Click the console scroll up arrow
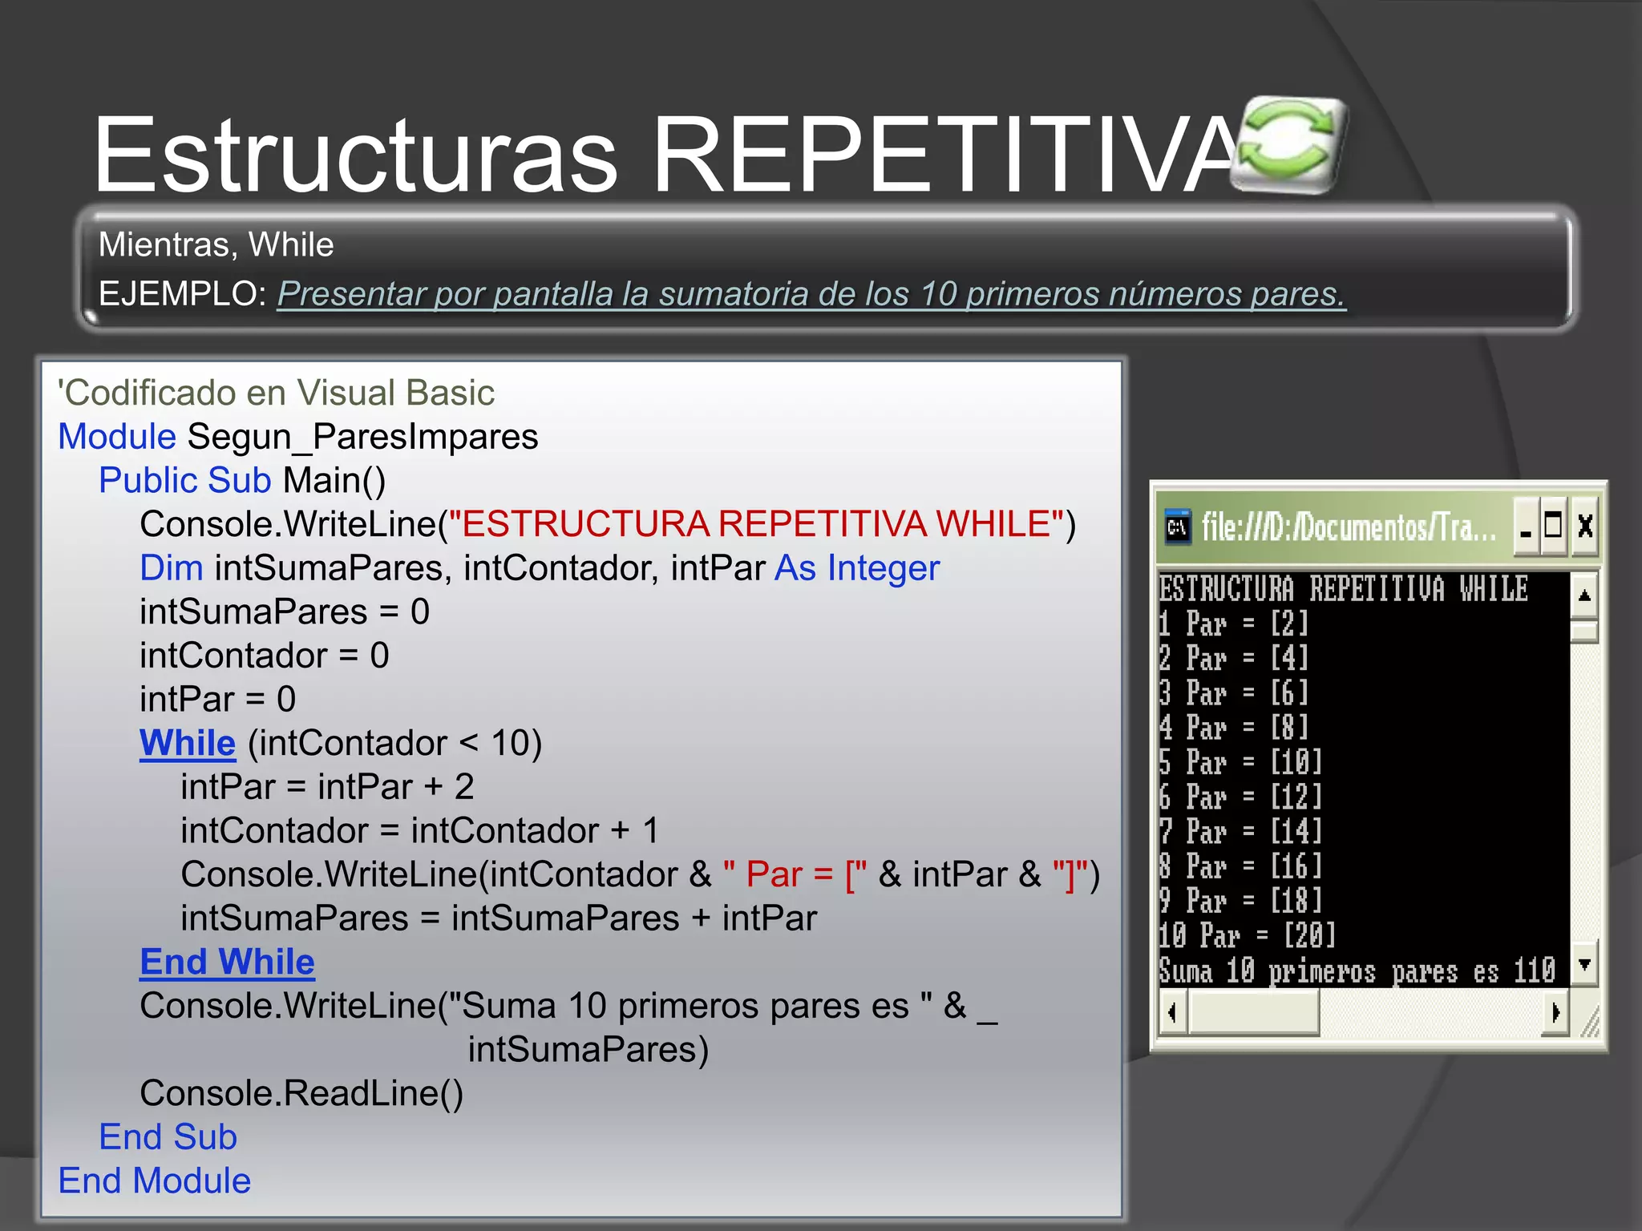Screen dimensions: 1642x1231 1584,595
